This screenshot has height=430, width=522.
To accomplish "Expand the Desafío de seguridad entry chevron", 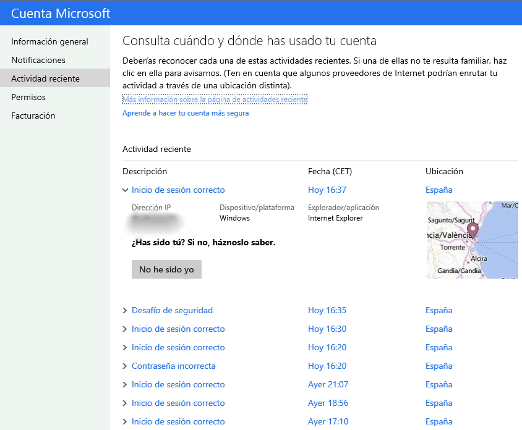I will click(126, 311).
